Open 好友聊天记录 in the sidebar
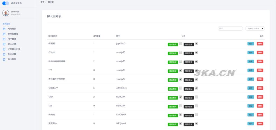Viewport: 276px width, 130px height. click(14, 49)
